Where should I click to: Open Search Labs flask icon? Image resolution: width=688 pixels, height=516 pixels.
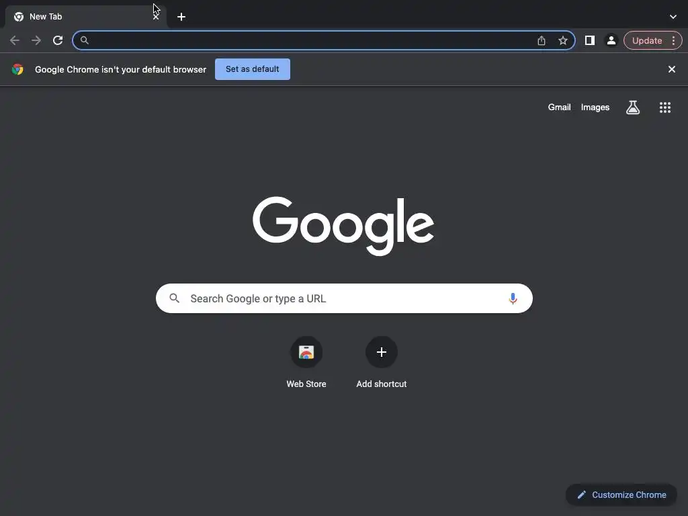click(633, 107)
